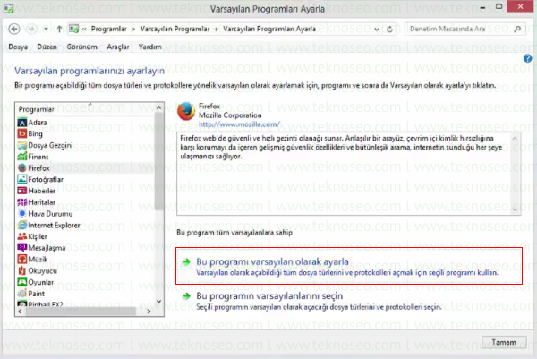Click the programs list scroll-down arrow
This screenshot has width=537, height=359.
(158, 302)
